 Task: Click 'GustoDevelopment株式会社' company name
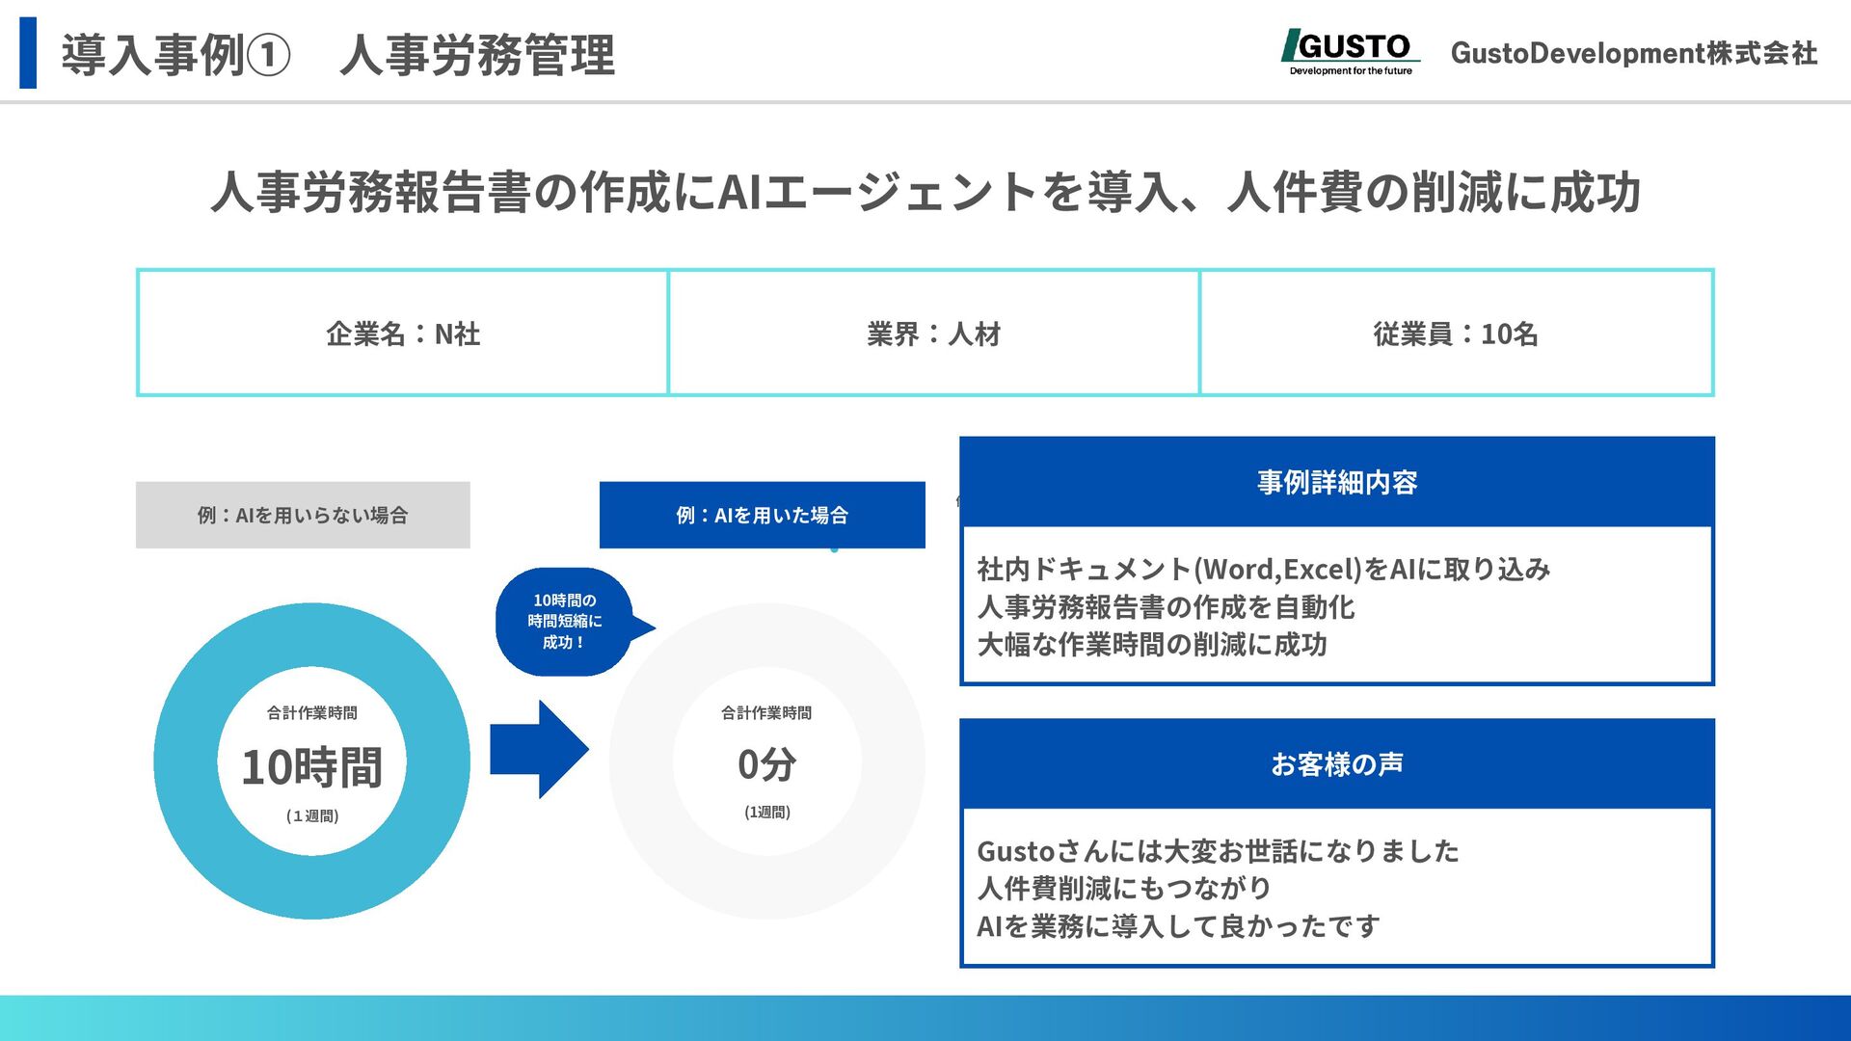(1634, 53)
